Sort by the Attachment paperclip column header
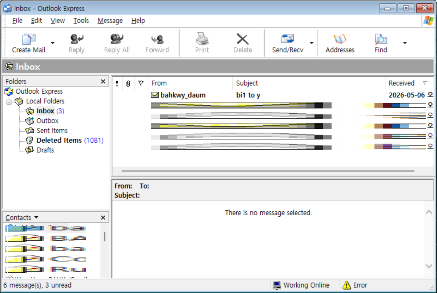The height and width of the screenshot is (293, 437). (x=128, y=84)
